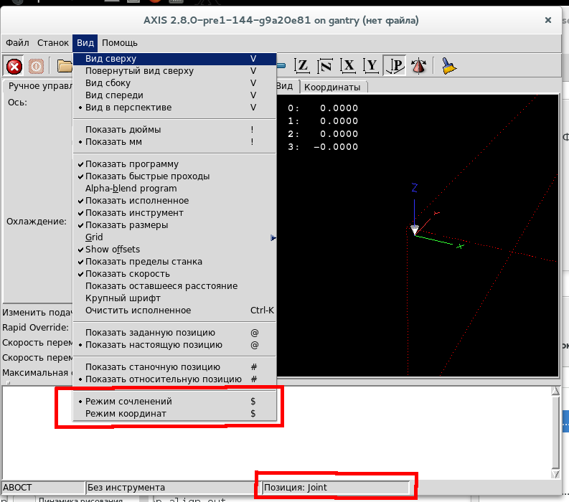The height and width of the screenshot is (502, 569).
Task: Toggle Alpha-blend program option
Action: click(174, 189)
